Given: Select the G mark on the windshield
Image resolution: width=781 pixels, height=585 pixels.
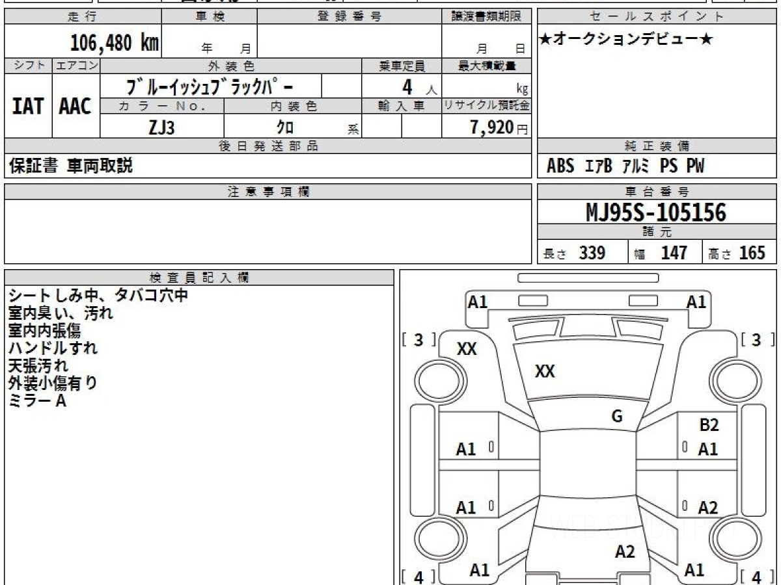Looking at the screenshot, I should click(x=617, y=417).
